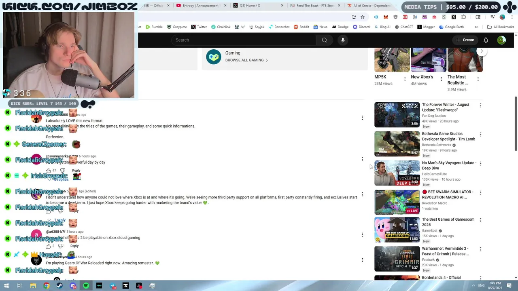Switch to the All of Create tab
The image size is (518, 291).
tap(370, 6)
